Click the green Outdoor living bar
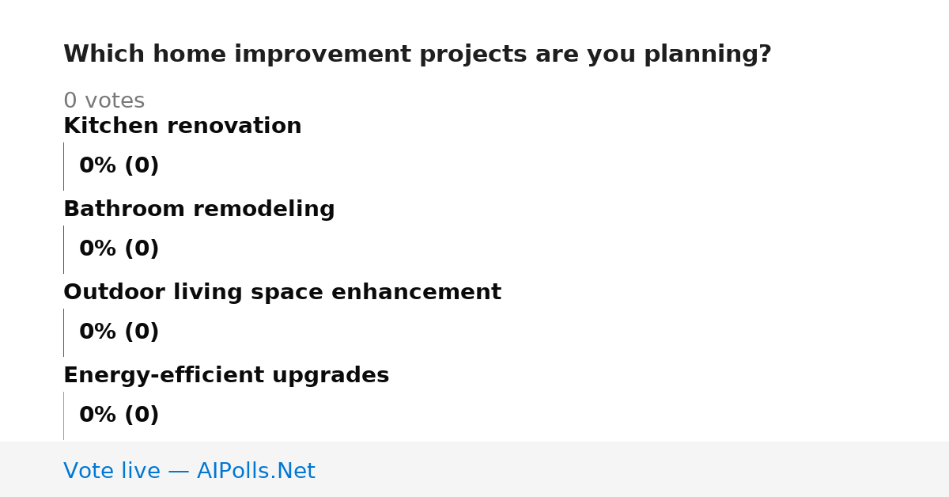Screen dimensions: 949x497 (63, 332)
